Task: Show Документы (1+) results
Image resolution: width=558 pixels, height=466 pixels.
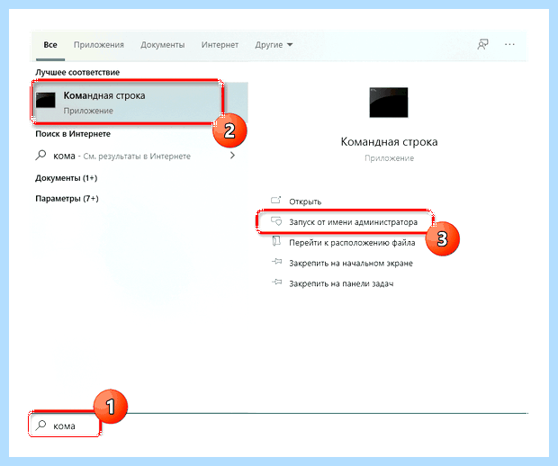Action: point(67,178)
